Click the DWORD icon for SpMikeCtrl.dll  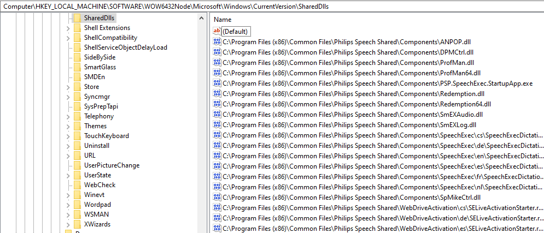tap(217, 197)
